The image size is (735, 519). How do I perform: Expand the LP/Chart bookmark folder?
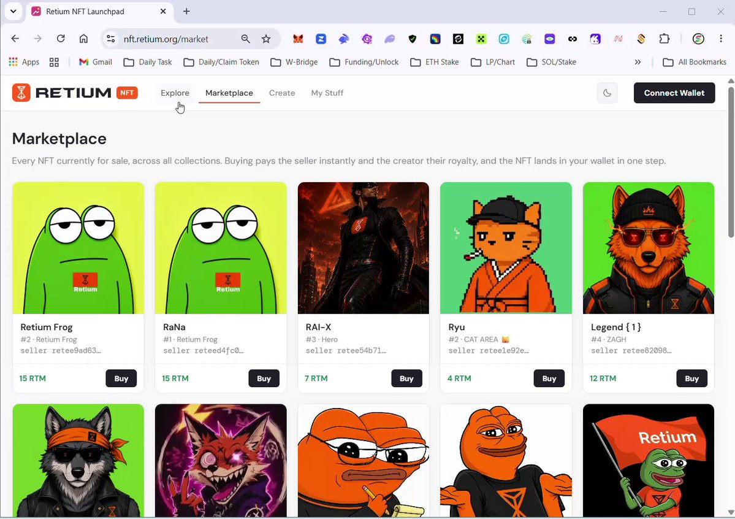[493, 62]
